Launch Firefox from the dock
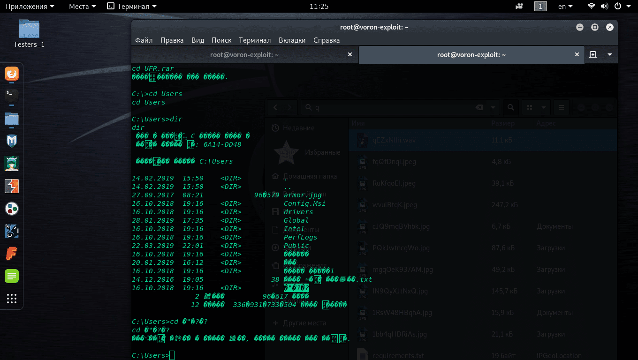Image resolution: width=638 pixels, height=360 pixels. pos(12,74)
